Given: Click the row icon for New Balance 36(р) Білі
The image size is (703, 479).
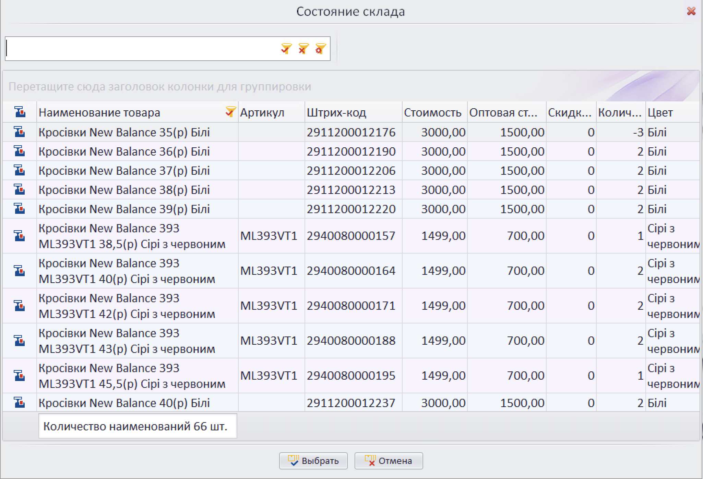Looking at the screenshot, I should [20, 151].
